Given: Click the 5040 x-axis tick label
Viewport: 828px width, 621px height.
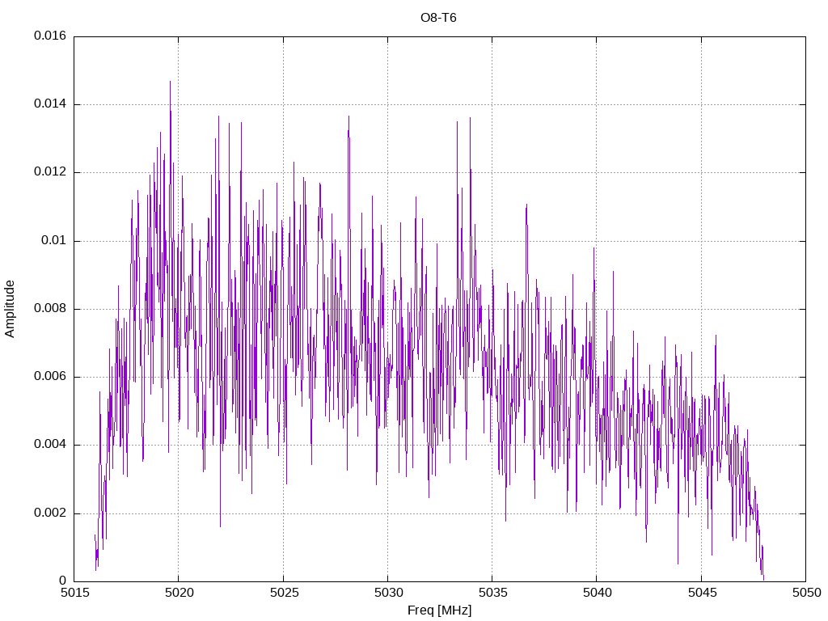Looking at the screenshot, I should point(598,593).
